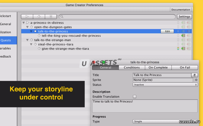Click on-complete green icon for a-princess-in-distress

point(183,23)
